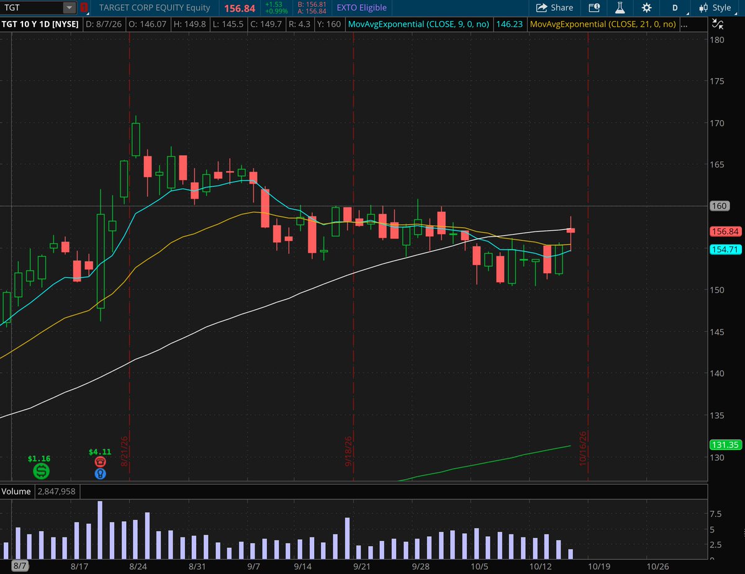Click the TGT 10 Y 1D [NYSE] label

[40, 25]
